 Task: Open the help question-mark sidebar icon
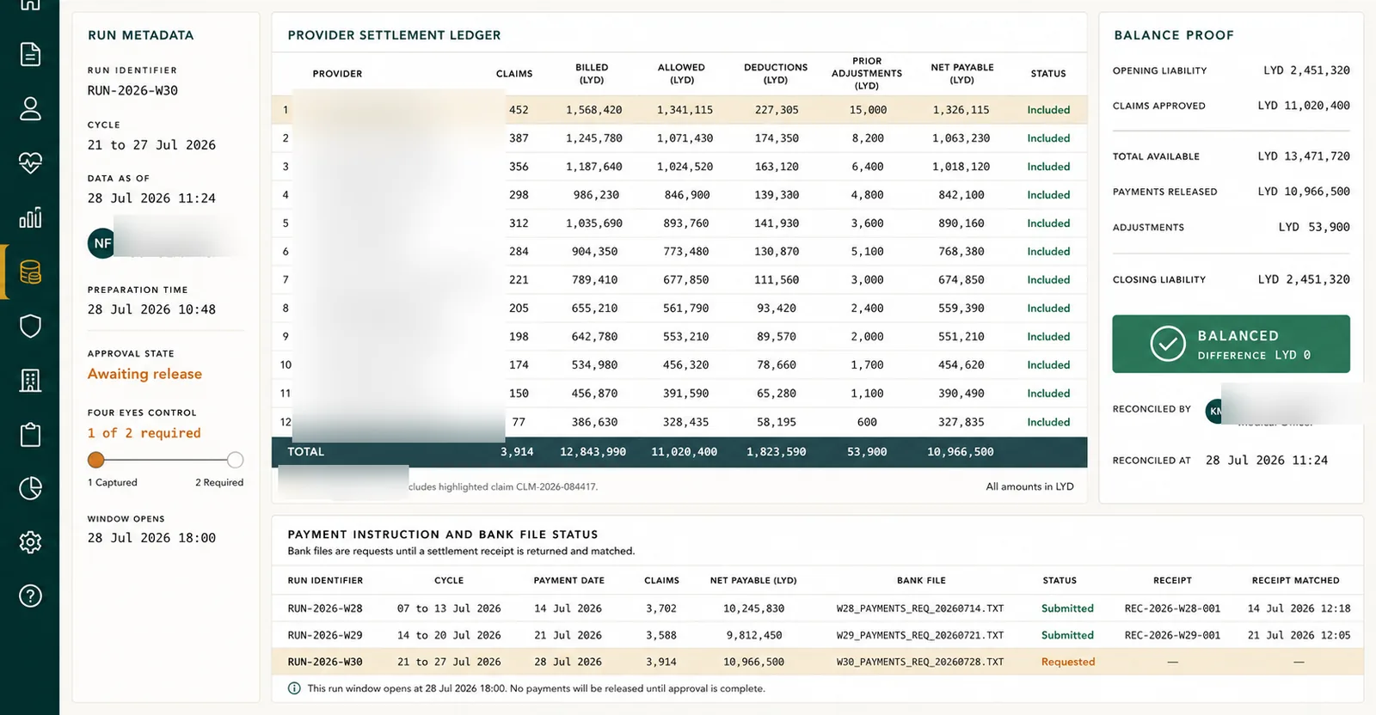[x=30, y=596]
